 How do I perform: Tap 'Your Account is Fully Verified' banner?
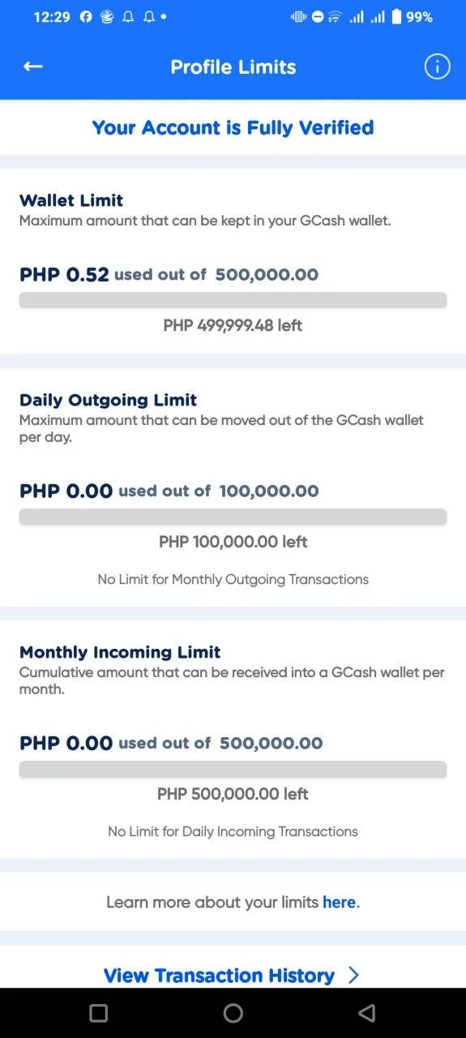(233, 127)
